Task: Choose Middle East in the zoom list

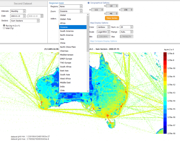Action: [x=73, y=83]
